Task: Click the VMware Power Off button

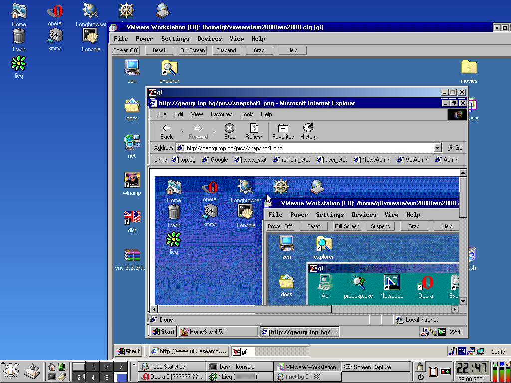Action: point(125,50)
